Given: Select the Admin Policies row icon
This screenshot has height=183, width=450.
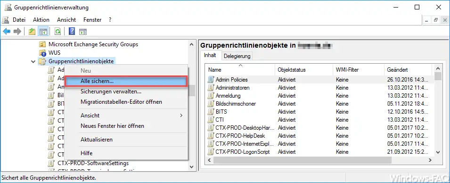Looking at the screenshot, I should click(211, 80).
